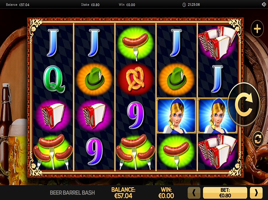Open autoplay with the small circular arrows icon
Image resolution: width=268 pixels, height=200 pixels.
[x=258, y=139]
